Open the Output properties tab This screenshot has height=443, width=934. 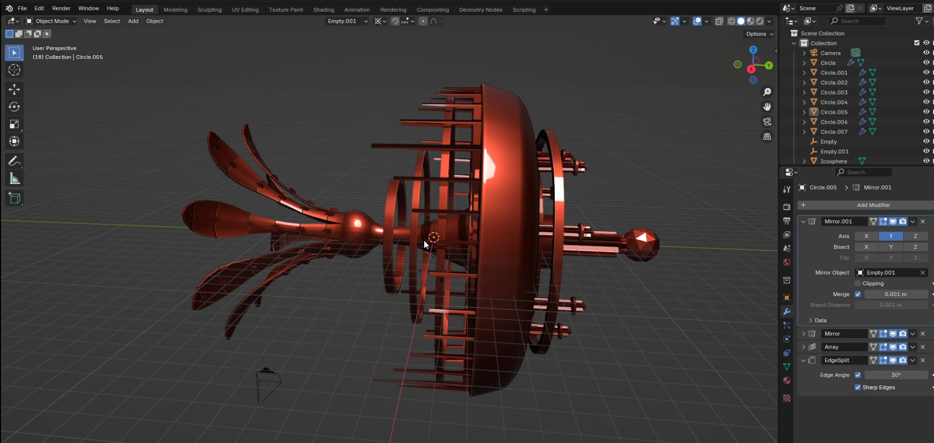coord(787,220)
